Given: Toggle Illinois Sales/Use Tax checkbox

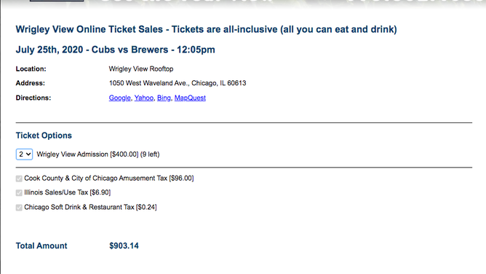Looking at the screenshot, I should (x=19, y=192).
